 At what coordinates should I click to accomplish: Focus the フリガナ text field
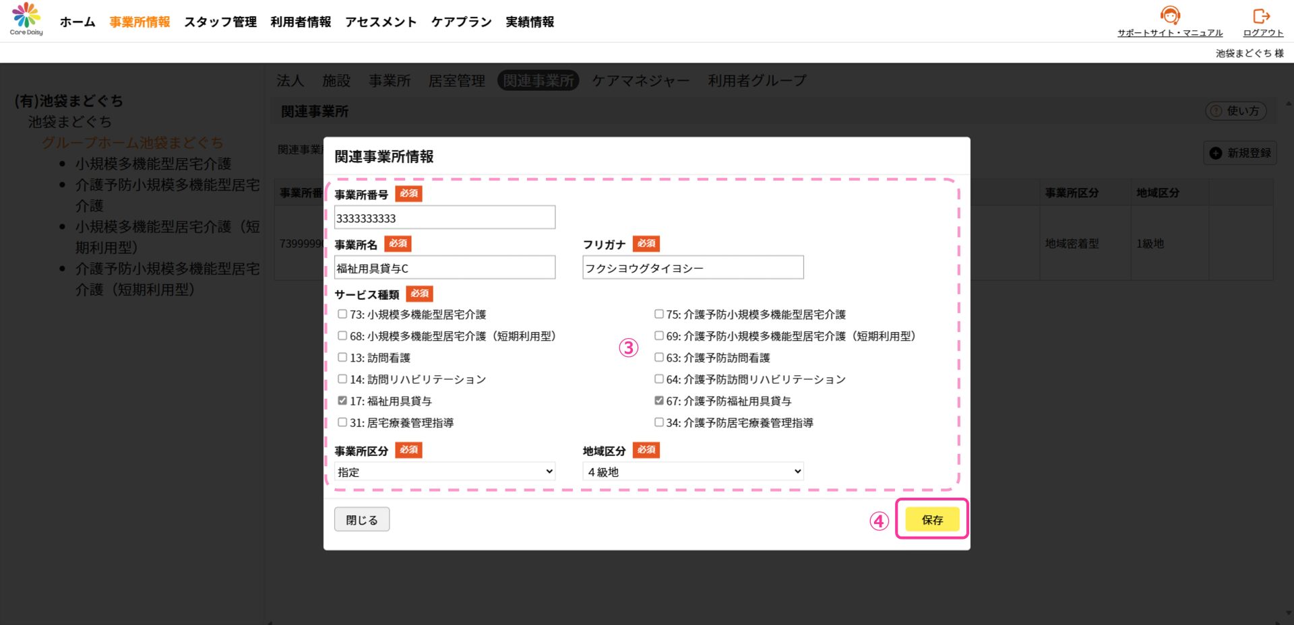click(x=693, y=268)
